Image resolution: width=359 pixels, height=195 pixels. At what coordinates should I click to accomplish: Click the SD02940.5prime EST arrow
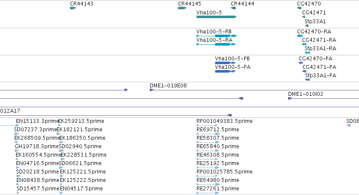[x=62, y=151]
